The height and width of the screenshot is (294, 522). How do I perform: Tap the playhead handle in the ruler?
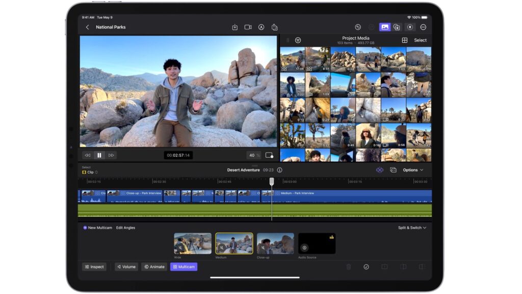(x=272, y=181)
